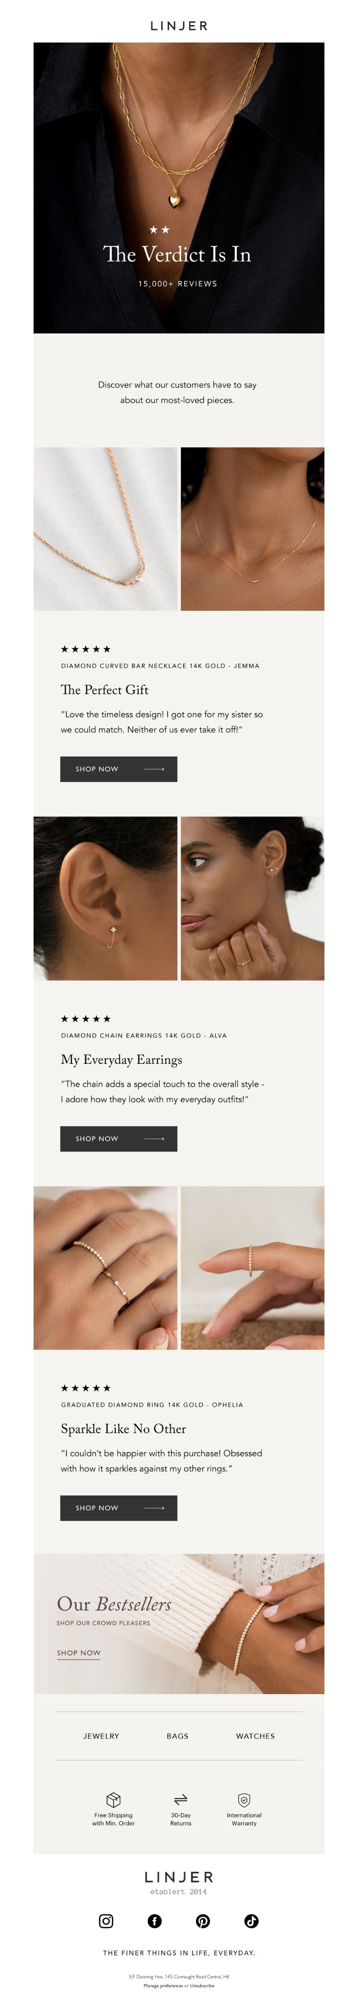Open the diamond chain earring close-up photo
This screenshot has height=2011, width=358.
coord(105,899)
